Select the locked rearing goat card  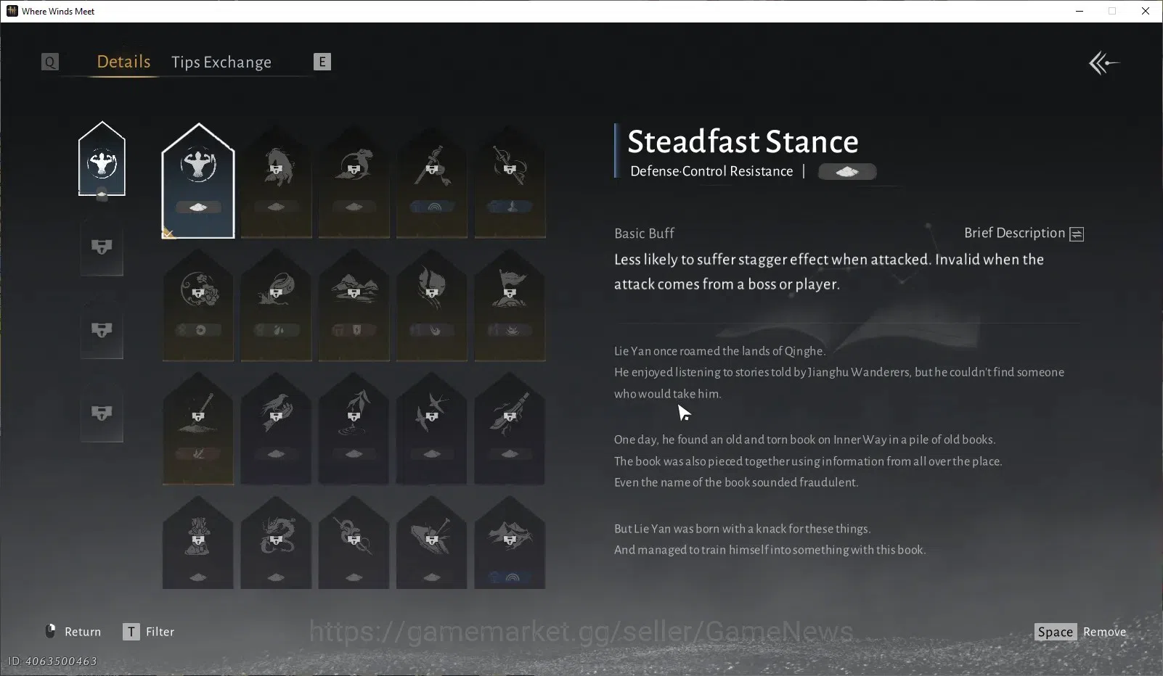pos(276,181)
